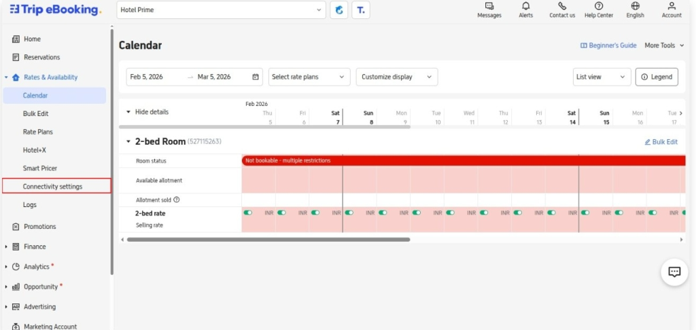Screen dimensions: 696x330
Task: Toggle the 2-bed rate switch for Thu 5
Action: tap(248, 213)
